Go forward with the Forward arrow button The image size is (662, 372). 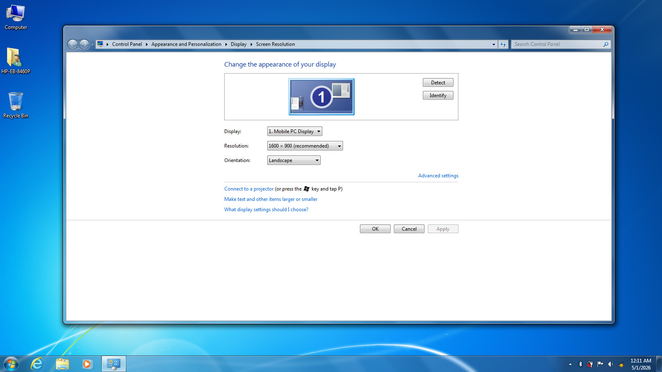(x=84, y=44)
